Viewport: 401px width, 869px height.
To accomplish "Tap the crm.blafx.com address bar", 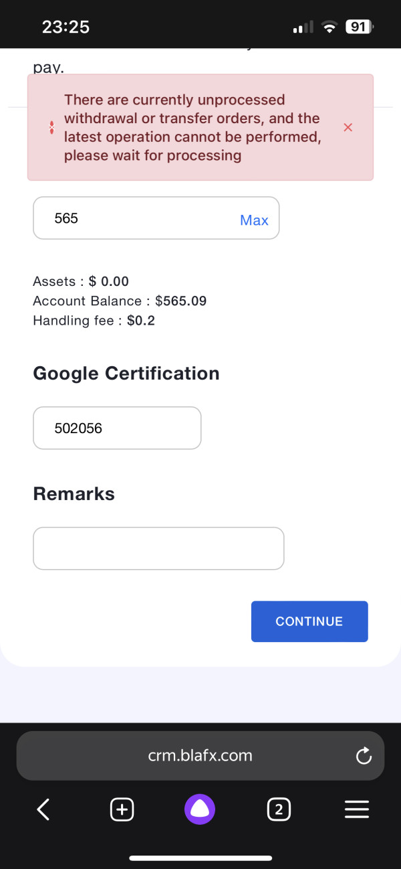I will 200,756.
